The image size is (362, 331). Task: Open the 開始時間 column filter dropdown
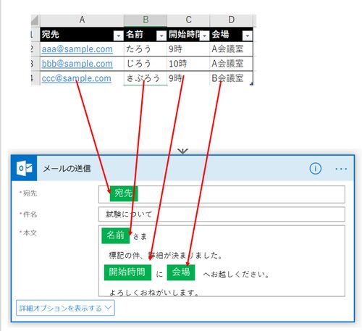click(204, 36)
